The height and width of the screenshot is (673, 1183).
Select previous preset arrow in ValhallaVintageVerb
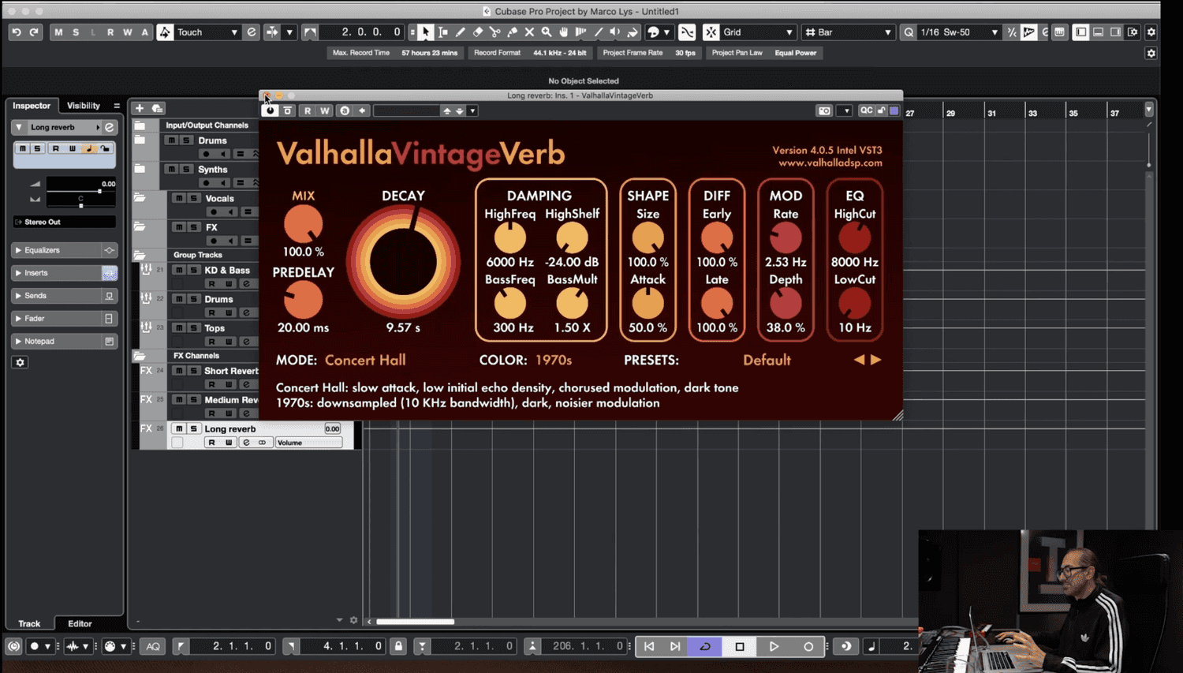point(859,360)
